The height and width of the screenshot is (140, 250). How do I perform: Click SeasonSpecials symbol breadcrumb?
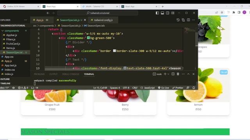pos(94,26)
